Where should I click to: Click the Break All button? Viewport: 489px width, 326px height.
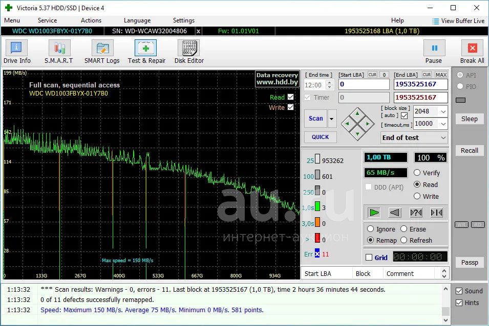coord(472,52)
